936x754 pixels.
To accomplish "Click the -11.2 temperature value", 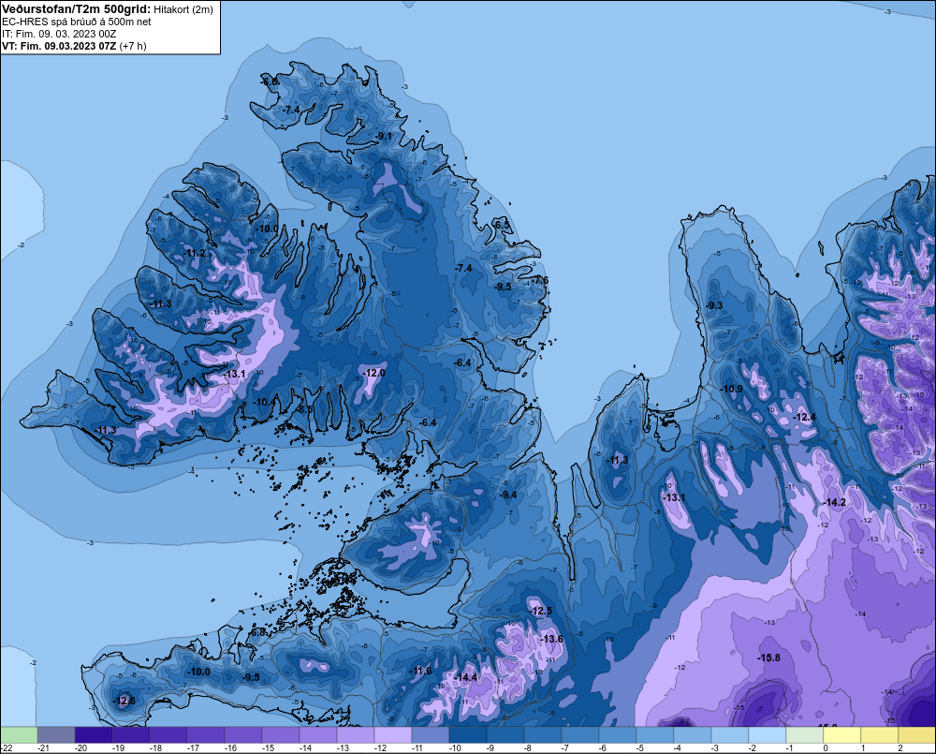I will [195, 253].
